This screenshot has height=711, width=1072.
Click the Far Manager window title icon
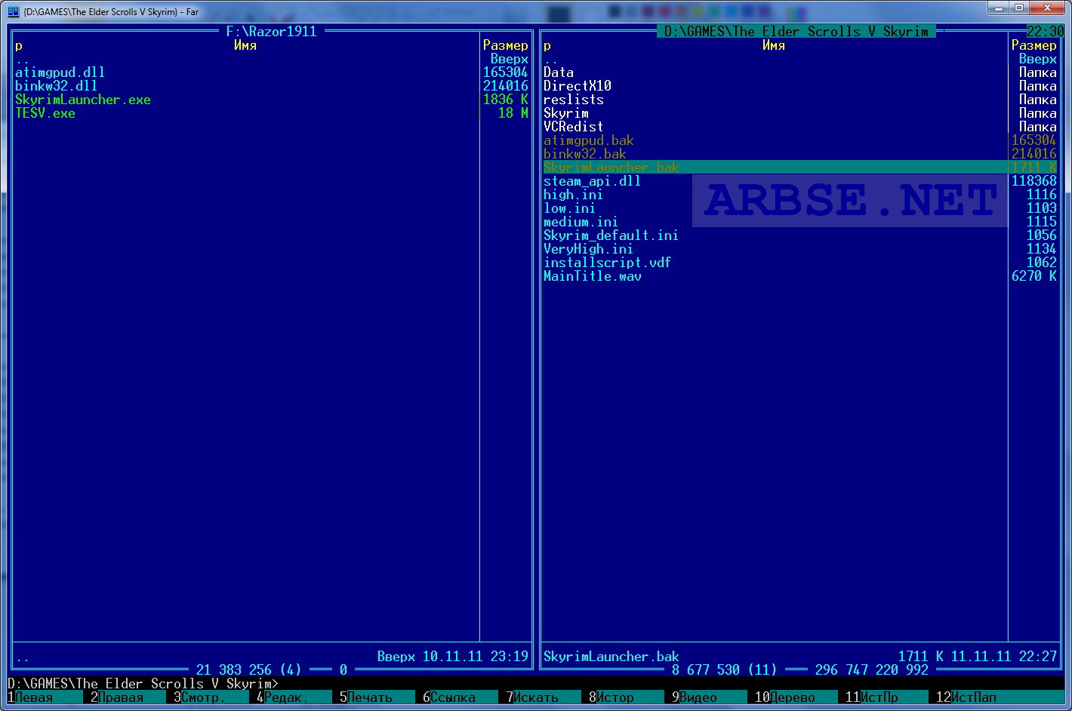pos(13,11)
